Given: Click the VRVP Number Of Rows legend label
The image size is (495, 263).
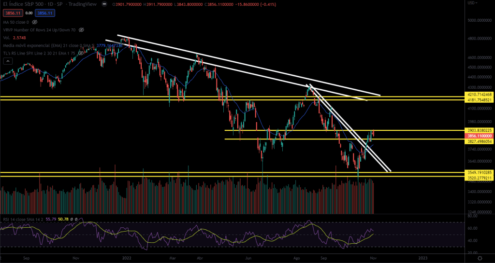Looking at the screenshot, I should point(39,30).
